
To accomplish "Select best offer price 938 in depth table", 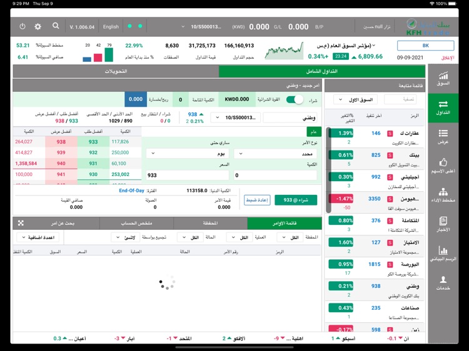I will tap(61, 142).
